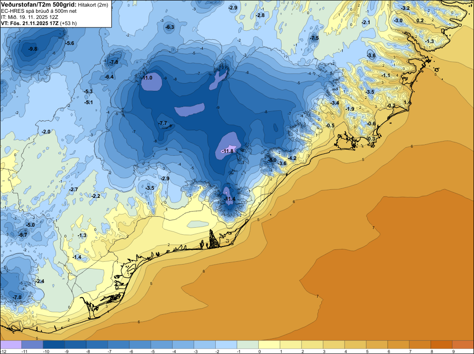This screenshot has height=354, width=474.
Task: Select the pale yellow legend swatch above 0
Action: (x=269, y=345)
